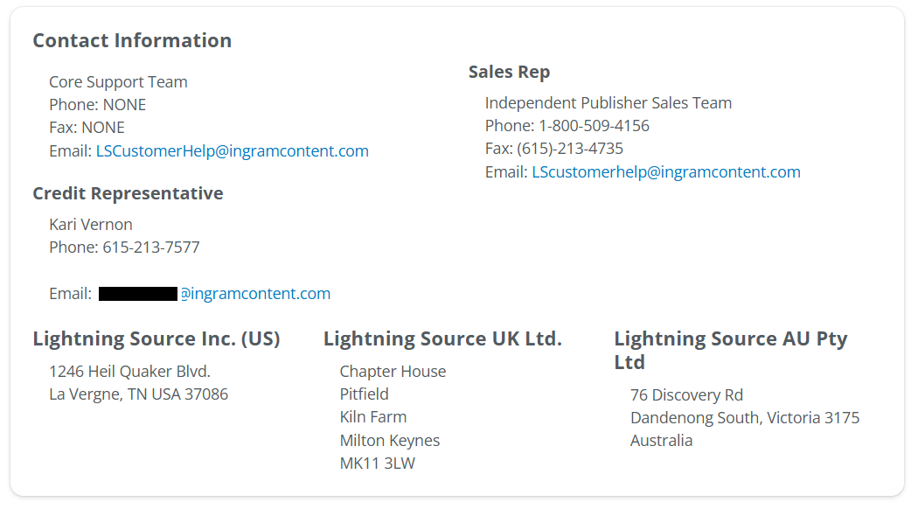911x509 pixels.
Task: Click the Contact Information heading
Action: [x=132, y=40]
